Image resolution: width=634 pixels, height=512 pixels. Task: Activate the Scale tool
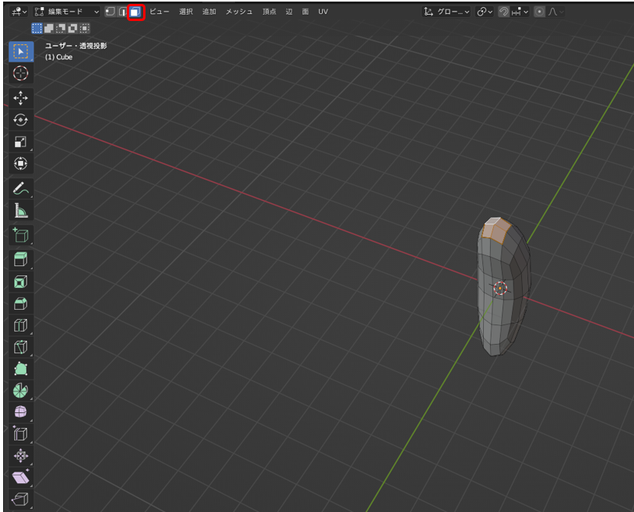point(21,142)
